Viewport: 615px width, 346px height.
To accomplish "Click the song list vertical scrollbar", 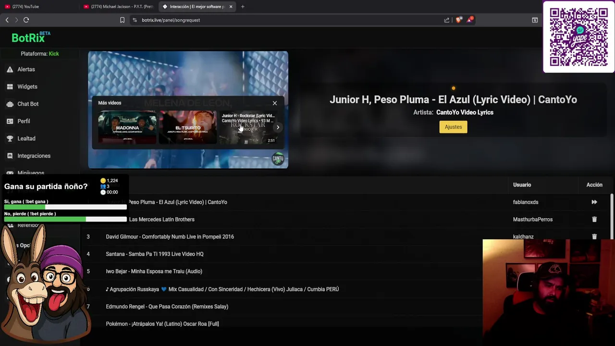I will pos(612,216).
